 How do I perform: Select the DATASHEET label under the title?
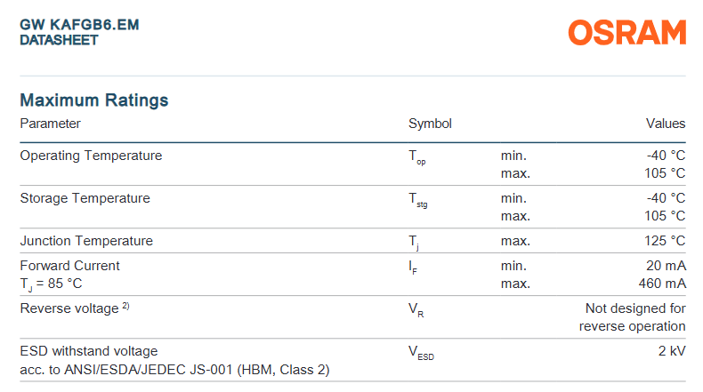[x=59, y=40]
